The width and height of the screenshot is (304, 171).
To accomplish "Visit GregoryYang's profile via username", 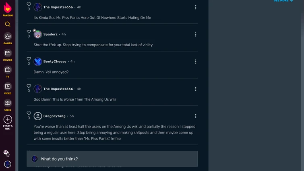I will tap(54, 116).
